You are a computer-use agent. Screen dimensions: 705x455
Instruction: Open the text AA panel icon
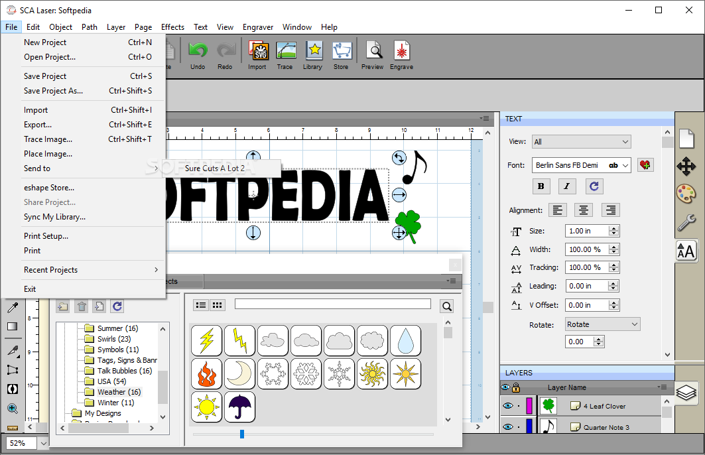coord(686,251)
